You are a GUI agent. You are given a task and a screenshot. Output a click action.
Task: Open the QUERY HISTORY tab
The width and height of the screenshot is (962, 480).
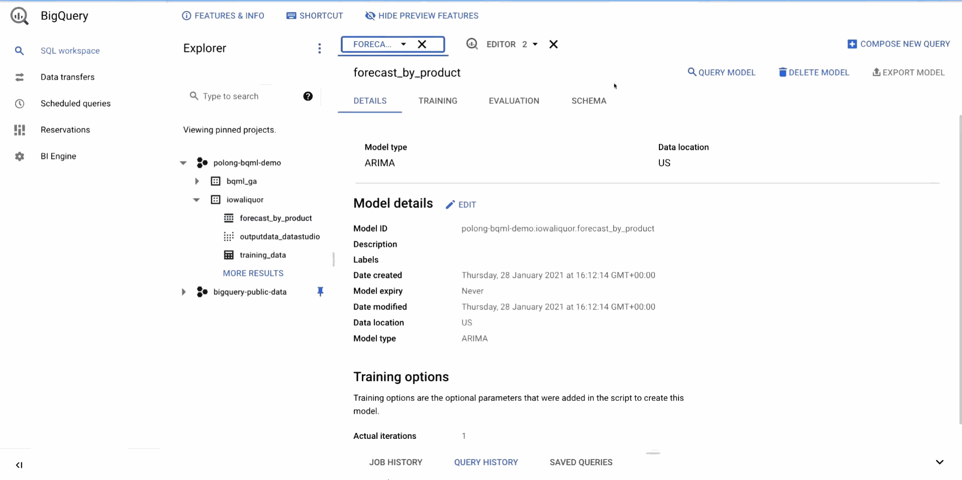click(486, 462)
